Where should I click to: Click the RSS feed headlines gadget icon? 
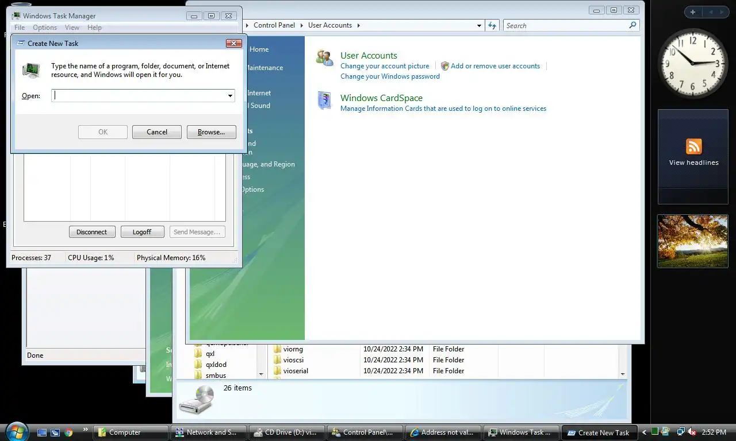[x=693, y=146]
